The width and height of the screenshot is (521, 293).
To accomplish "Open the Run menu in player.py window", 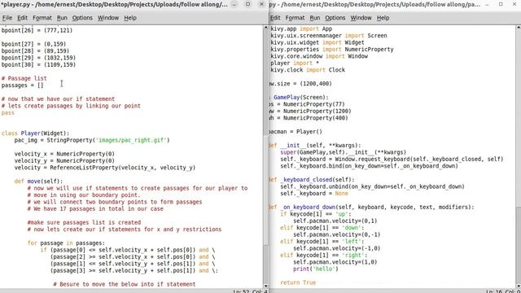I will 62,18.
